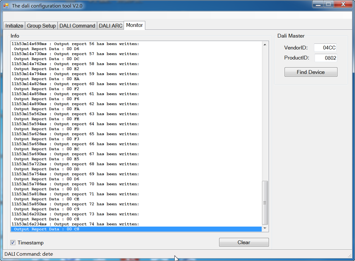This screenshot has width=355, height=261.
Task: Click the VendorID input field
Action: coord(325,48)
